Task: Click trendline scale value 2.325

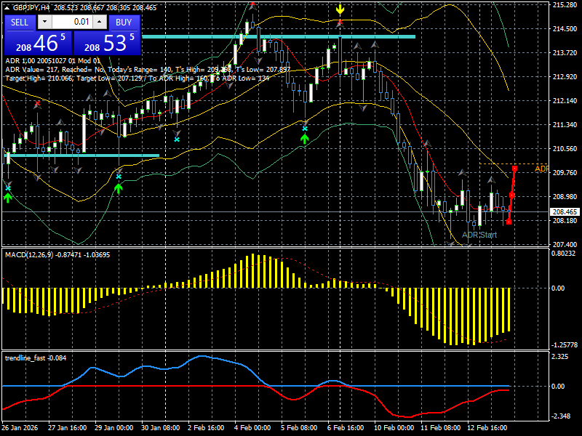Action: [560, 357]
